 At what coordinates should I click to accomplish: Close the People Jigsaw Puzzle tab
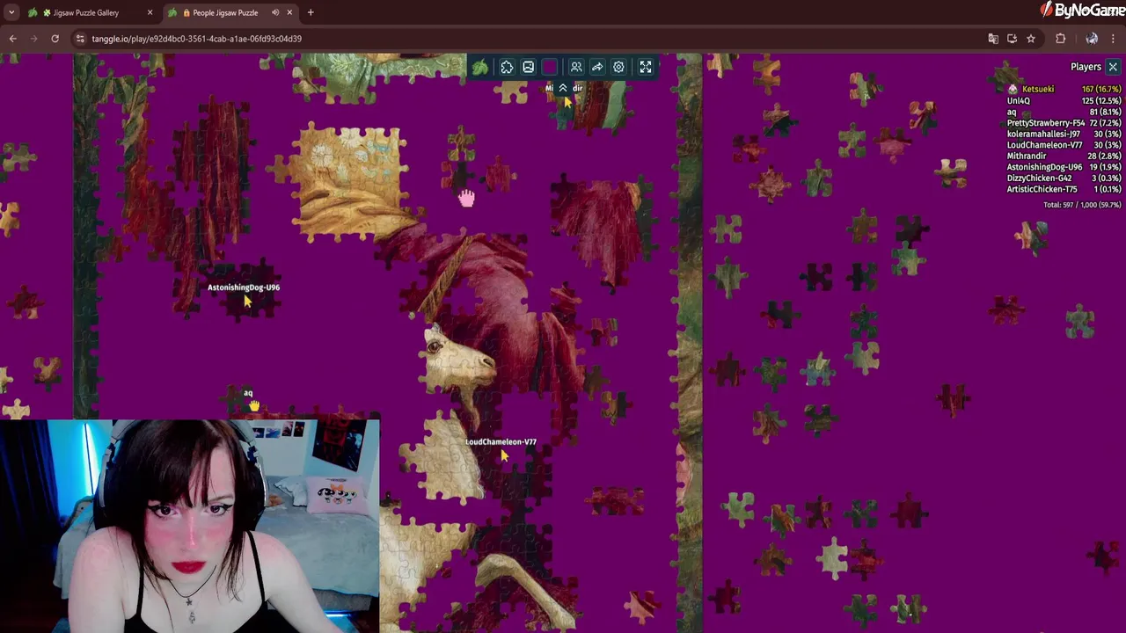tap(289, 12)
